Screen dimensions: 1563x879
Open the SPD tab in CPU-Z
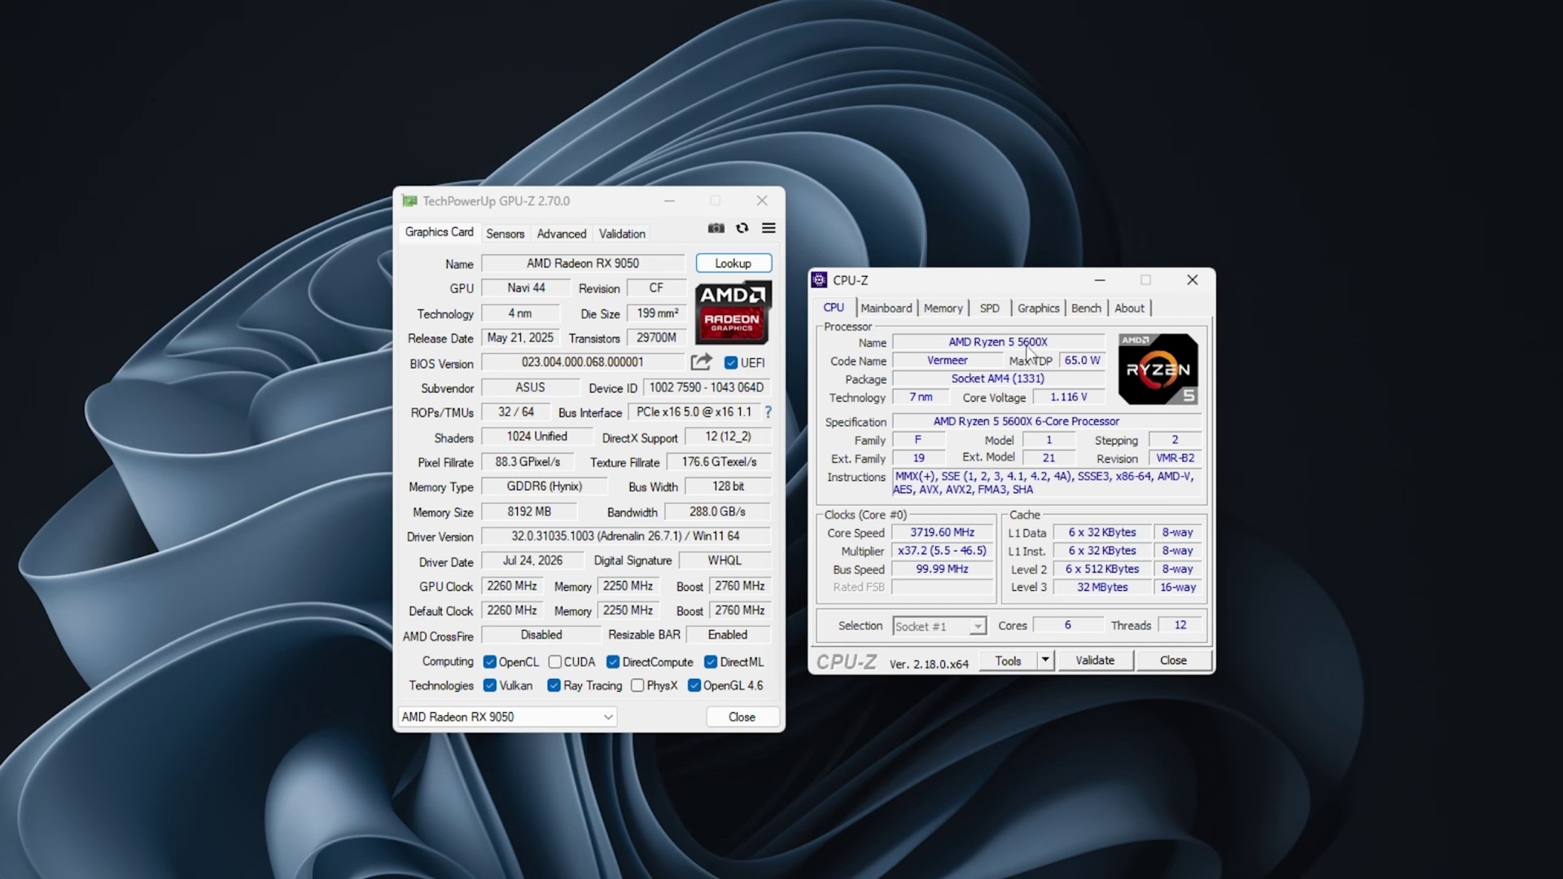point(990,308)
